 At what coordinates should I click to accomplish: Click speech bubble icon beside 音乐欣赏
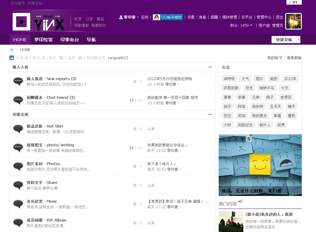[18, 204]
